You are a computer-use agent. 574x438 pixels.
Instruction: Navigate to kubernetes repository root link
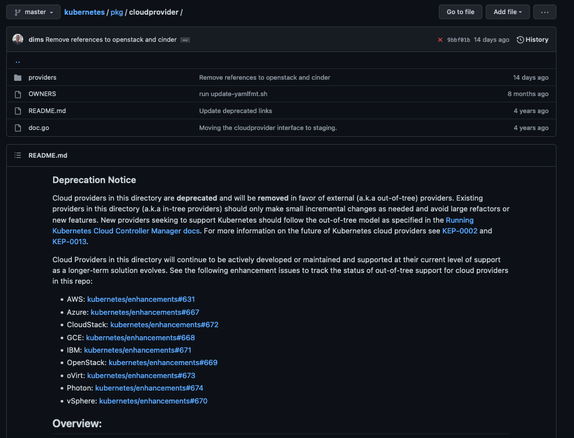pyautogui.click(x=85, y=12)
